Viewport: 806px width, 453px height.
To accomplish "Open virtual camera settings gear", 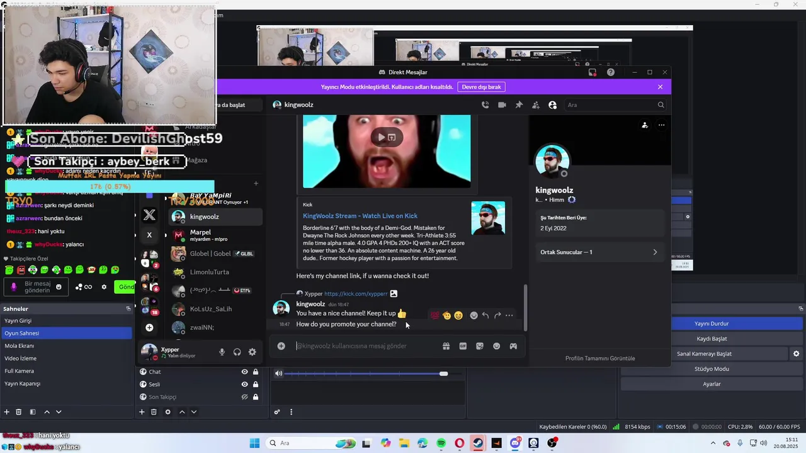I will click(x=796, y=354).
